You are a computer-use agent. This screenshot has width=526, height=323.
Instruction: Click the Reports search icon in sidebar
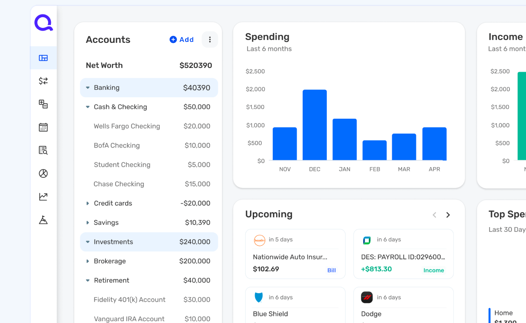[x=43, y=150]
